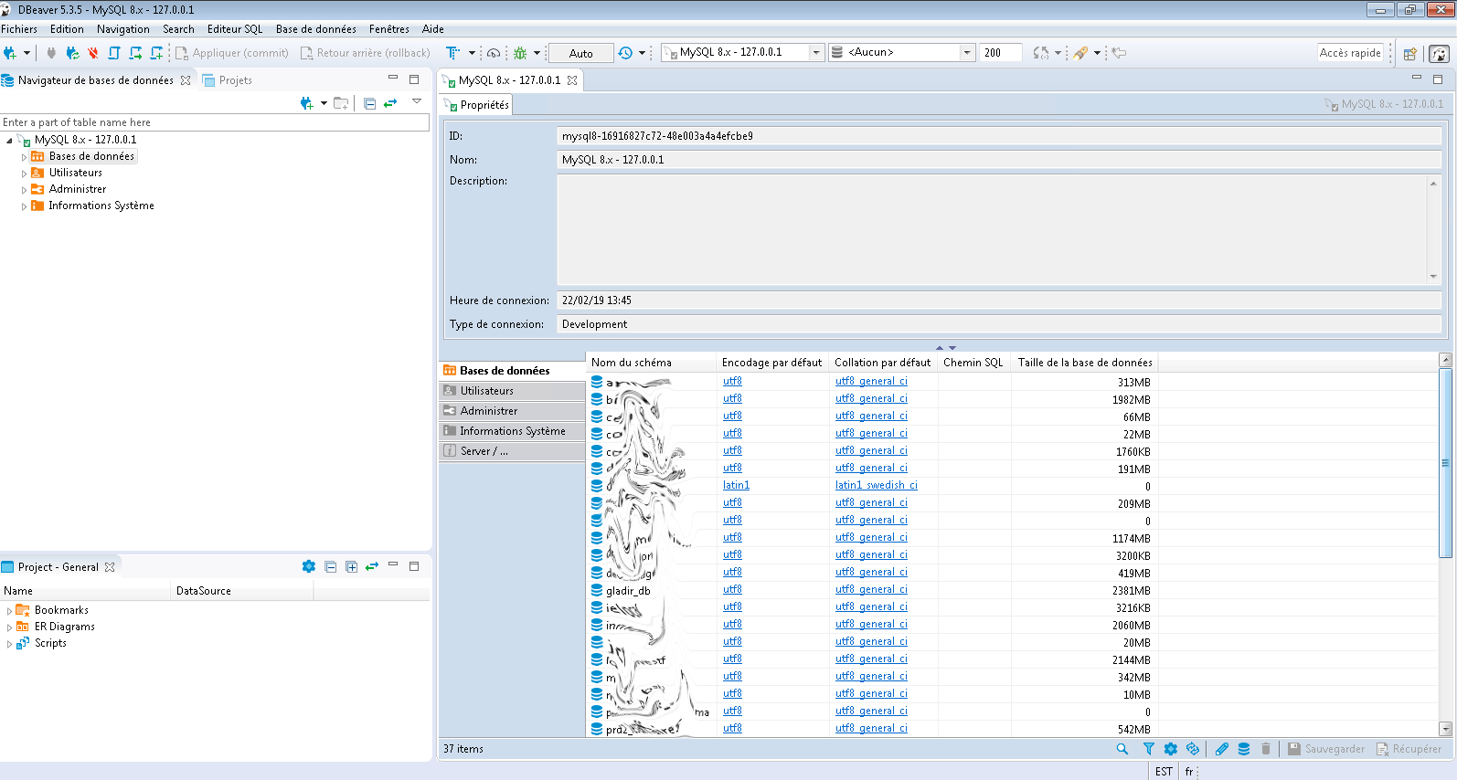Click the latin1_swedish_ci collation link

coord(876,486)
